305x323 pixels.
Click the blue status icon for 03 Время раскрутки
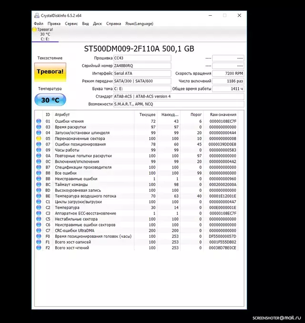[39, 127]
